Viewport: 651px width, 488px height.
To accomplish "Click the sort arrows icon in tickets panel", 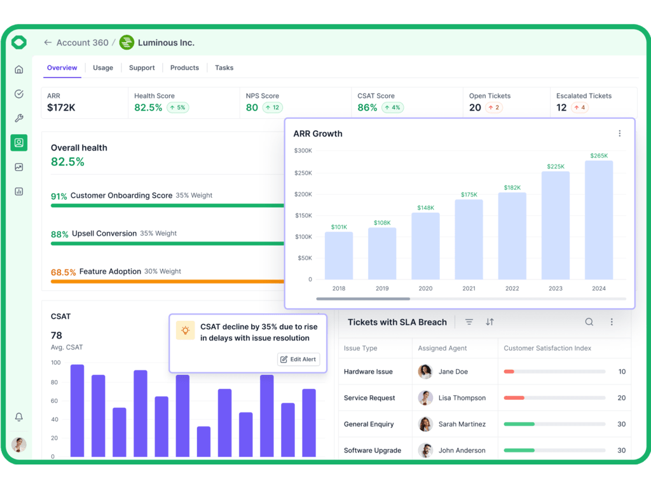I will [490, 322].
